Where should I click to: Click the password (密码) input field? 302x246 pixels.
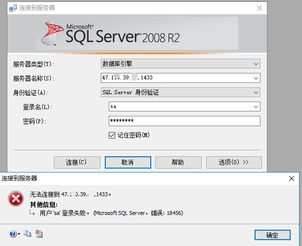pos(184,121)
